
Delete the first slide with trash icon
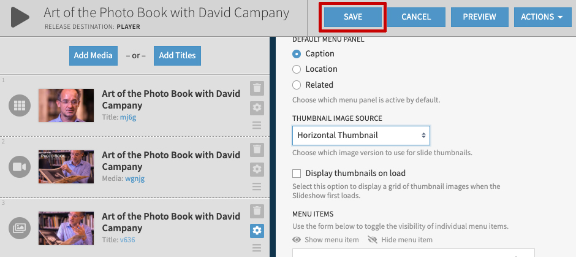pyautogui.click(x=257, y=88)
